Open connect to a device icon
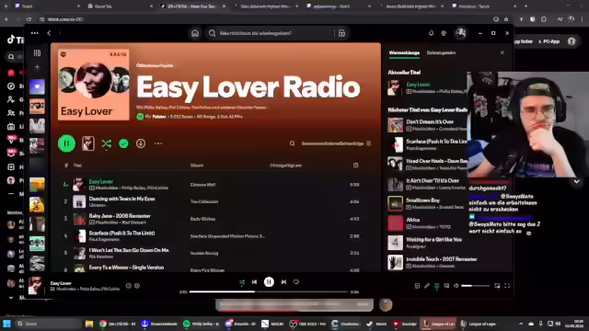Viewport: 589px width, 331px height. (x=446, y=286)
